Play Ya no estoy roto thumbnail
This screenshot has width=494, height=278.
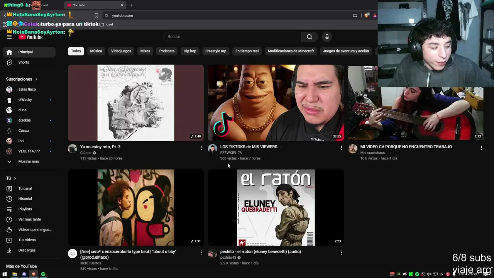(x=136, y=103)
